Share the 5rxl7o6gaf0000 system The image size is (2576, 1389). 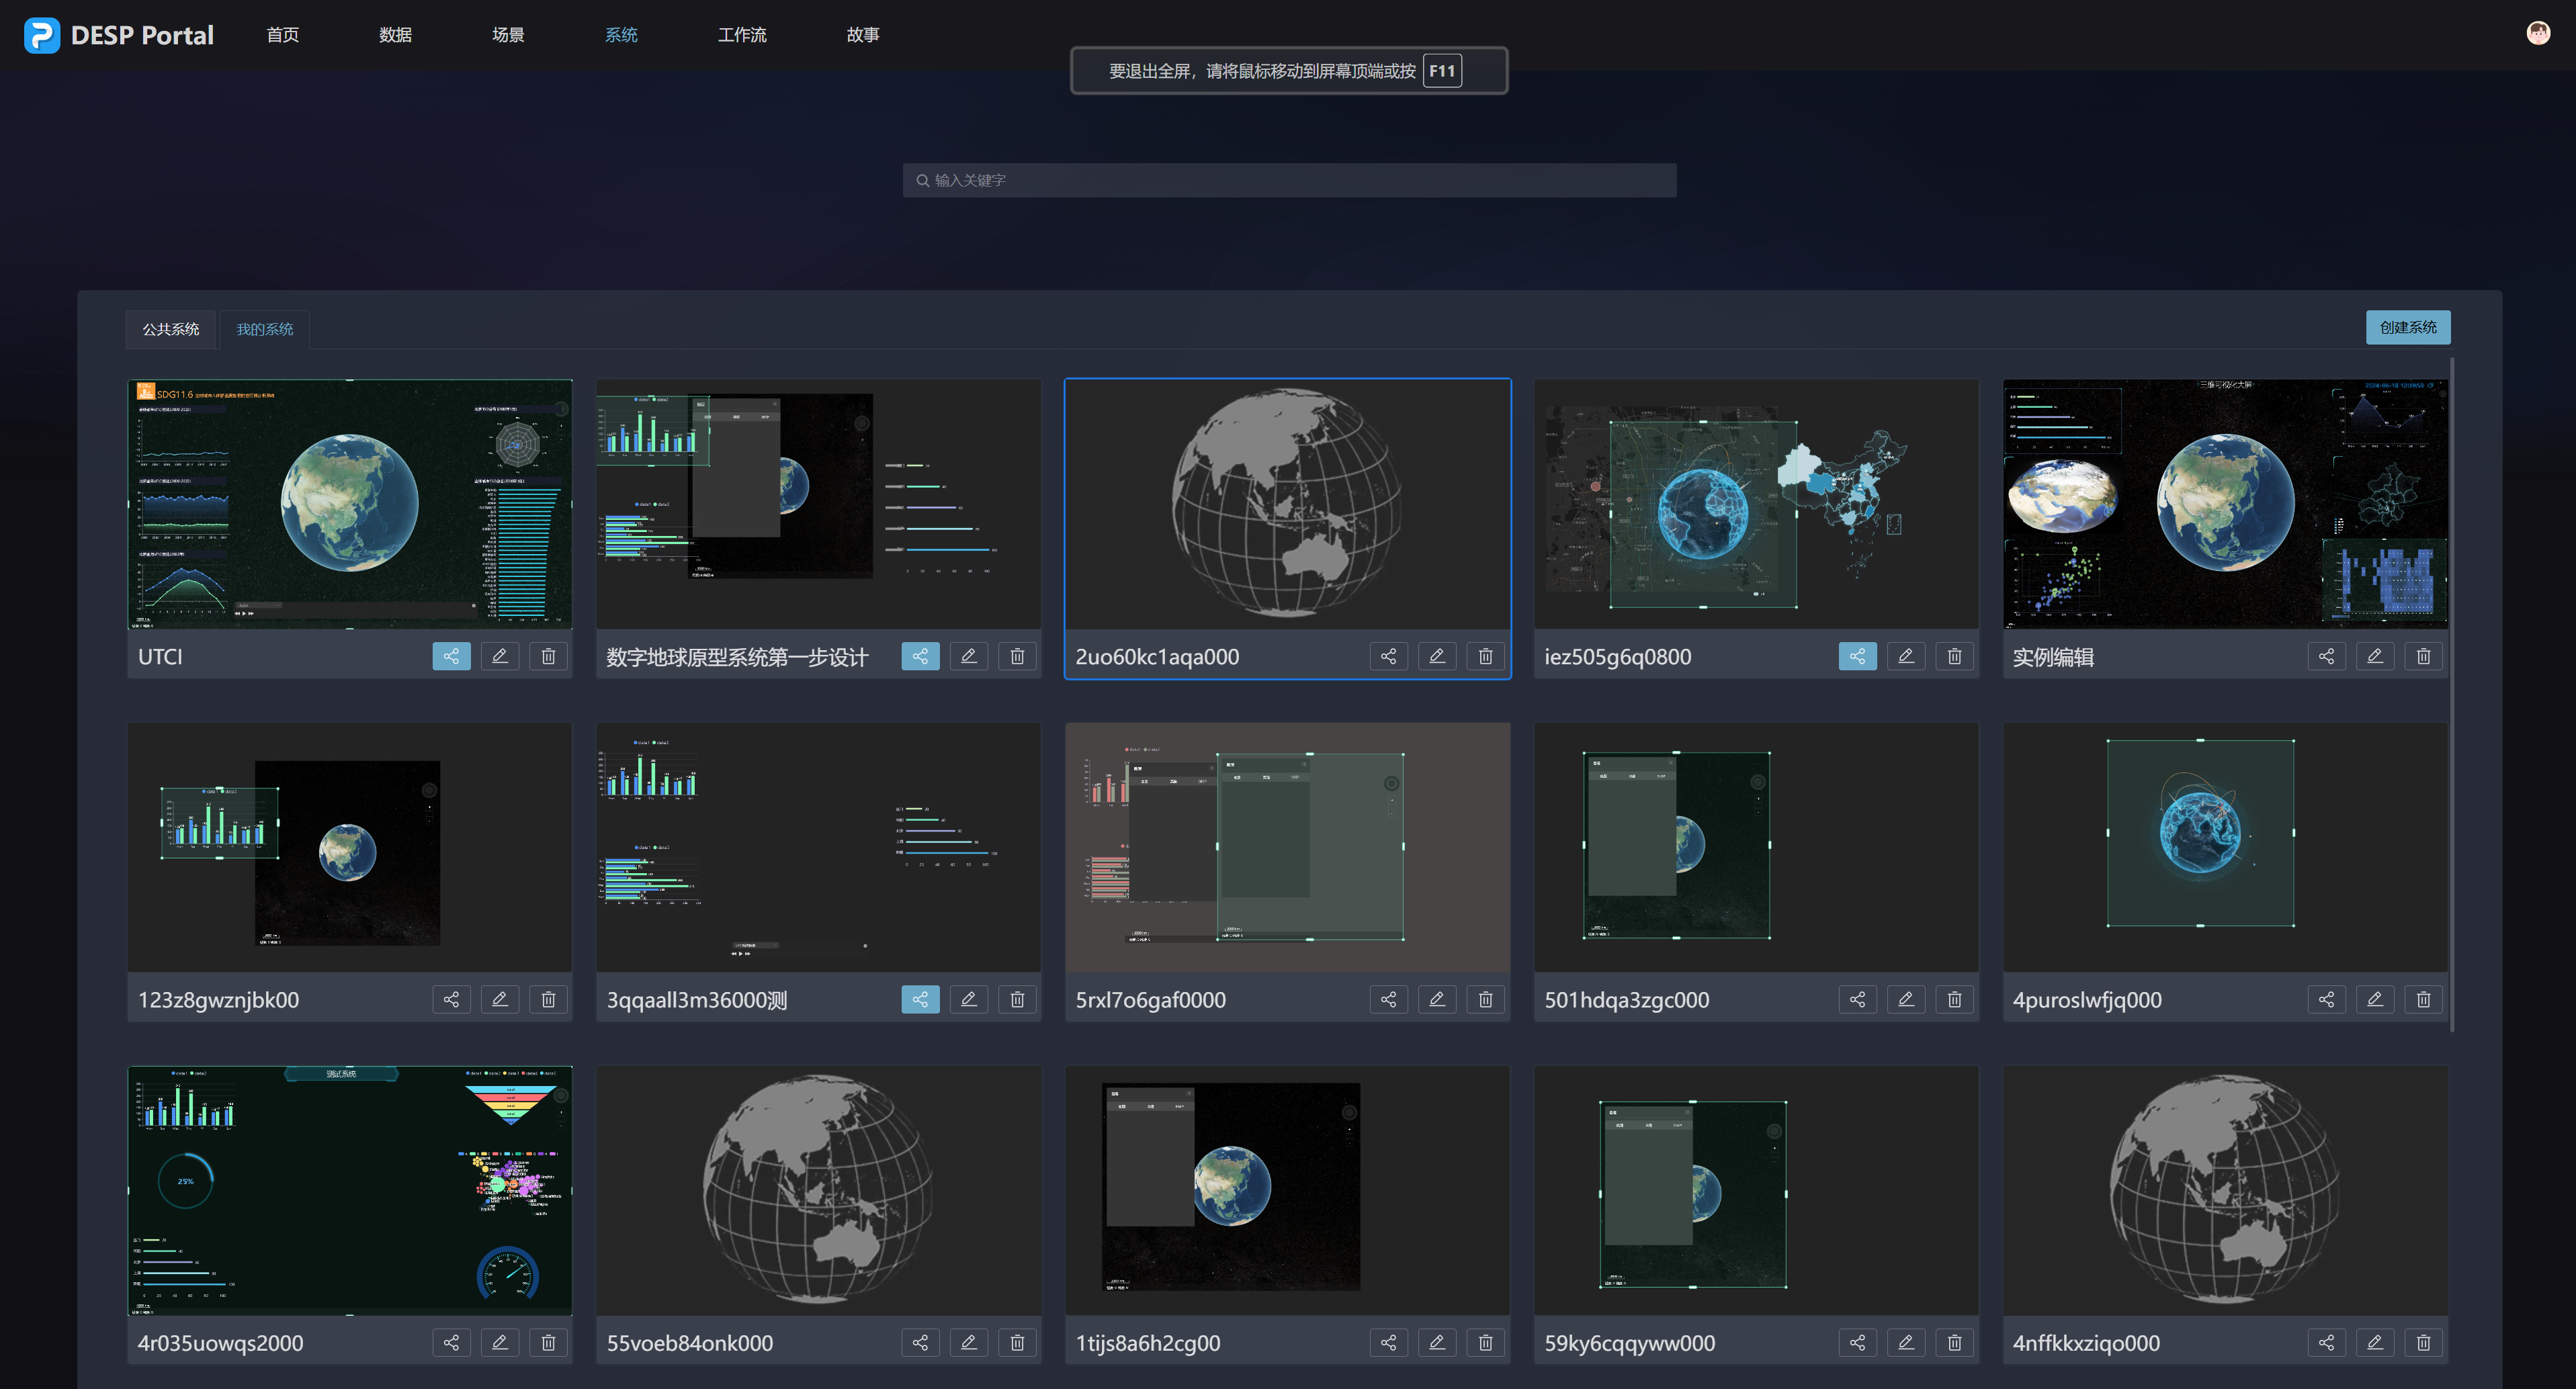[1388, 999]
